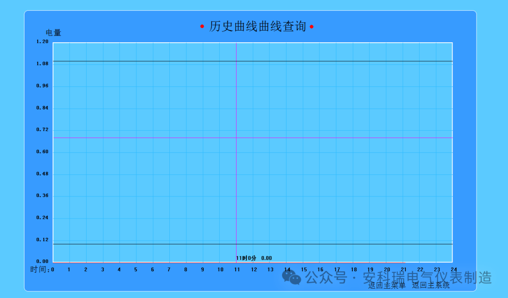Click hour 10 on the time axis
The width and height of the screenshot is (508, 298).
pos(220,269)
